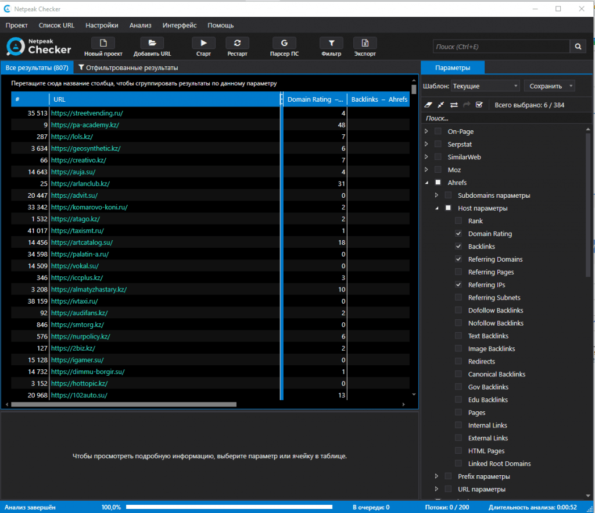Uncheck the Referring IPs checkbox

458,285
